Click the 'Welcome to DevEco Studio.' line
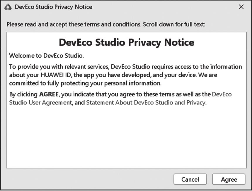252x191 pixels. [x=47, y=56]
